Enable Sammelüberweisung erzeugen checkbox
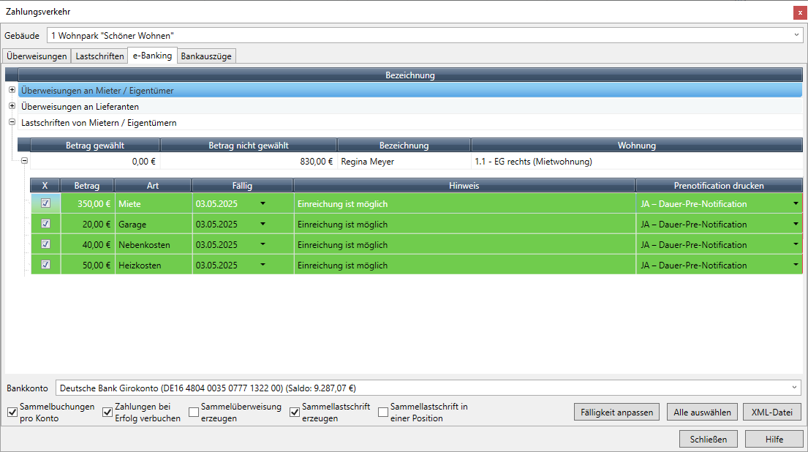Screen dimensions: 808x452 pyautogui.click(x=194, y=413)
